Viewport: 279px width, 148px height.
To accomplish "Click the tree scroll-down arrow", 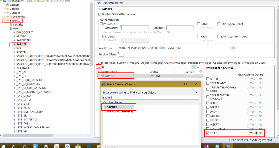I will tap(91, 132).
